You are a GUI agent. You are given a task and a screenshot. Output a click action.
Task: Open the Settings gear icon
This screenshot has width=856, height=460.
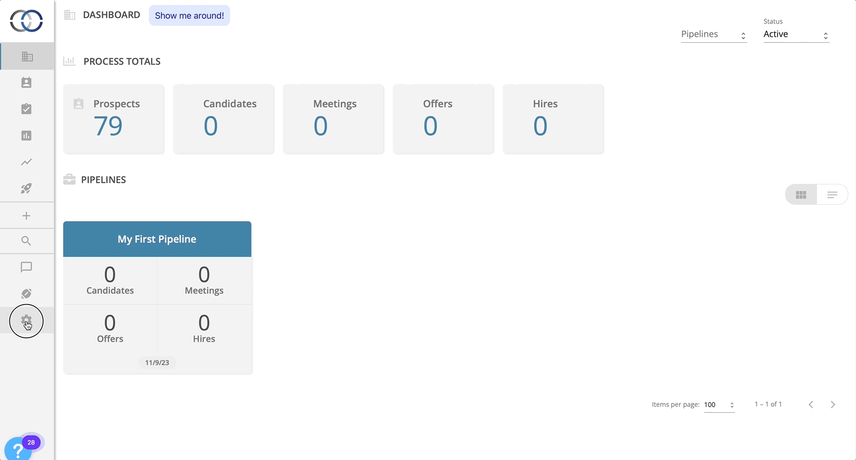coord(26,321)
